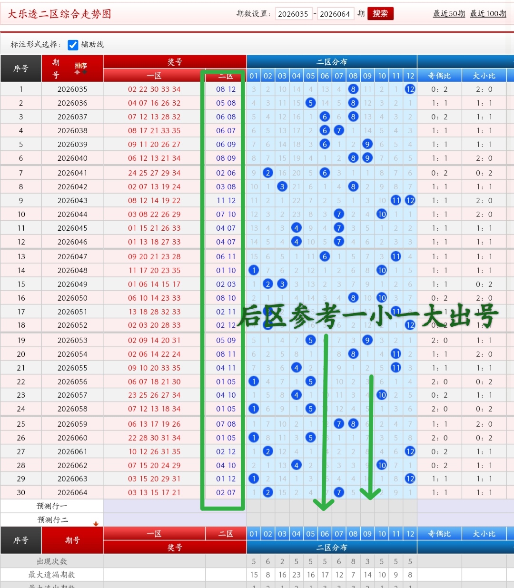Click the upper 奇偶比 column header
Viewport: 514px width, 588px height.
439,76
